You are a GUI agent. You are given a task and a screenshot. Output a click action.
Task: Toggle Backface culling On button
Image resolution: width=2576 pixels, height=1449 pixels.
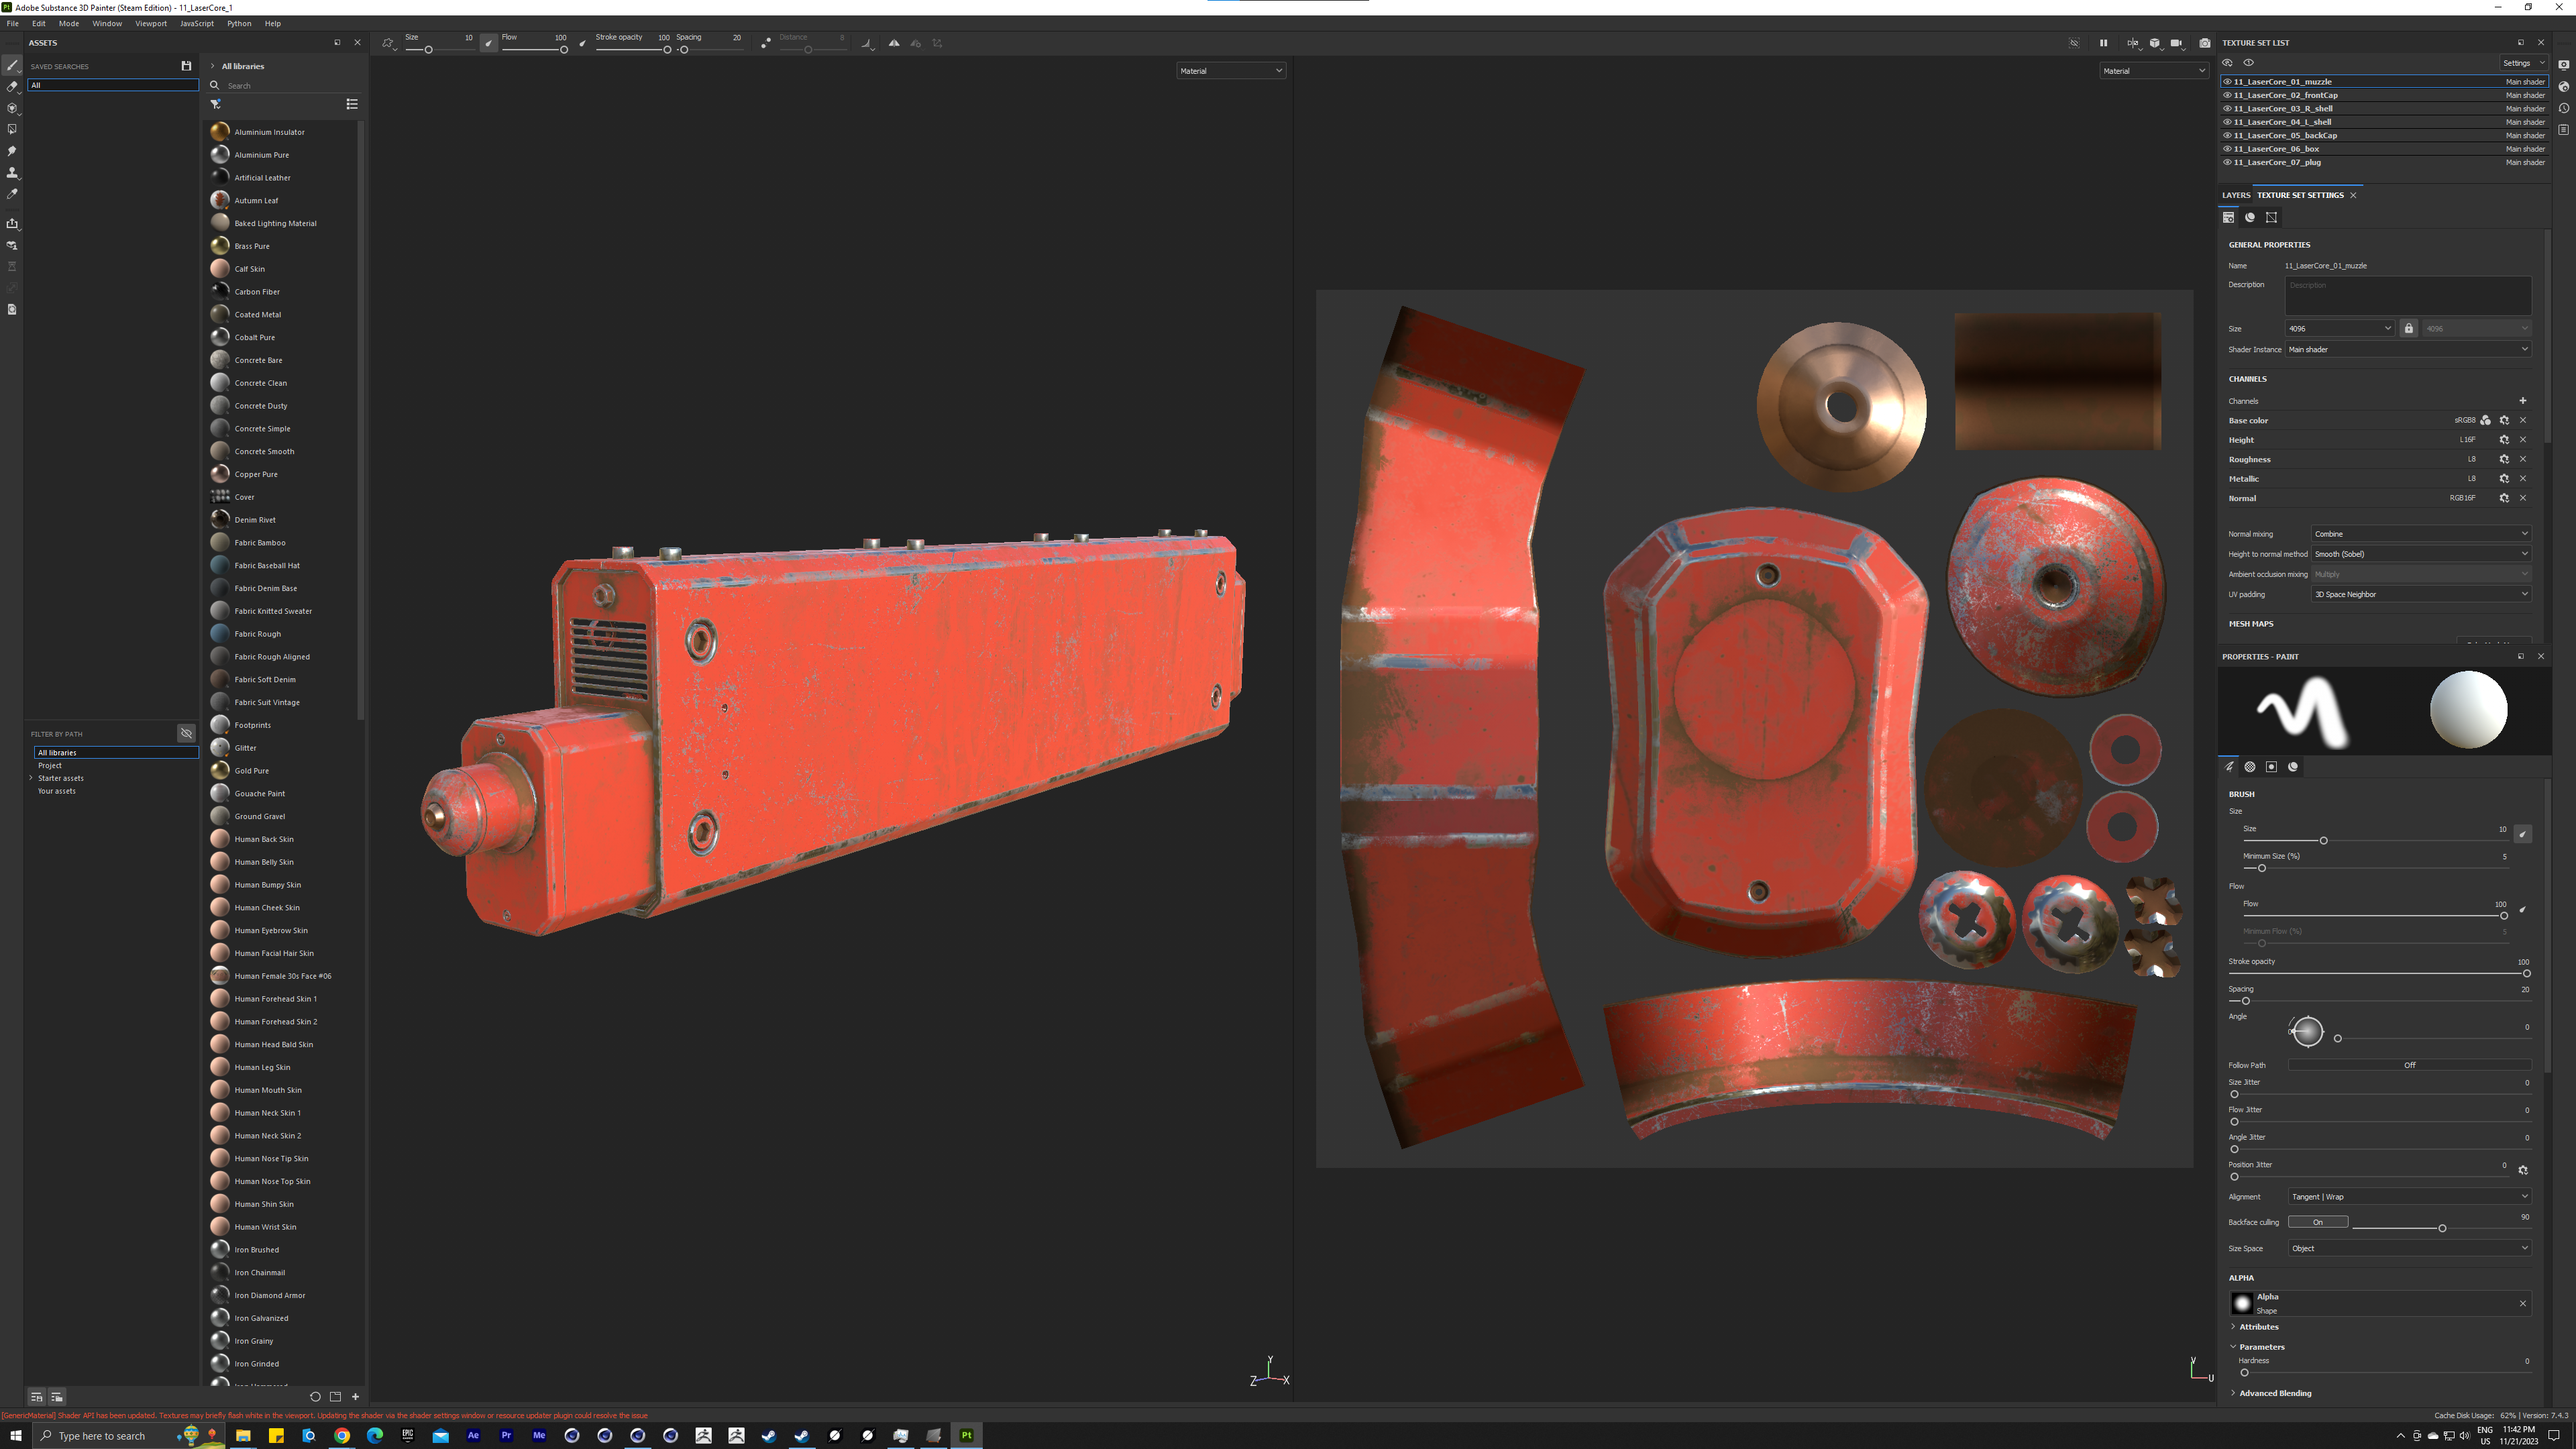2317,1222
